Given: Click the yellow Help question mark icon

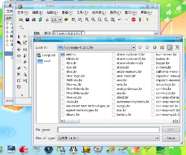Looking at the screenshot, I should [x=147, y=20].
